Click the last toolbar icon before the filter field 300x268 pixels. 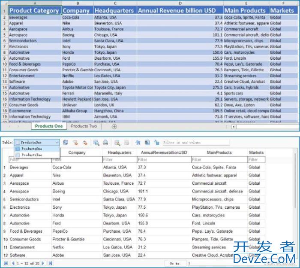(x=157, y=143)
